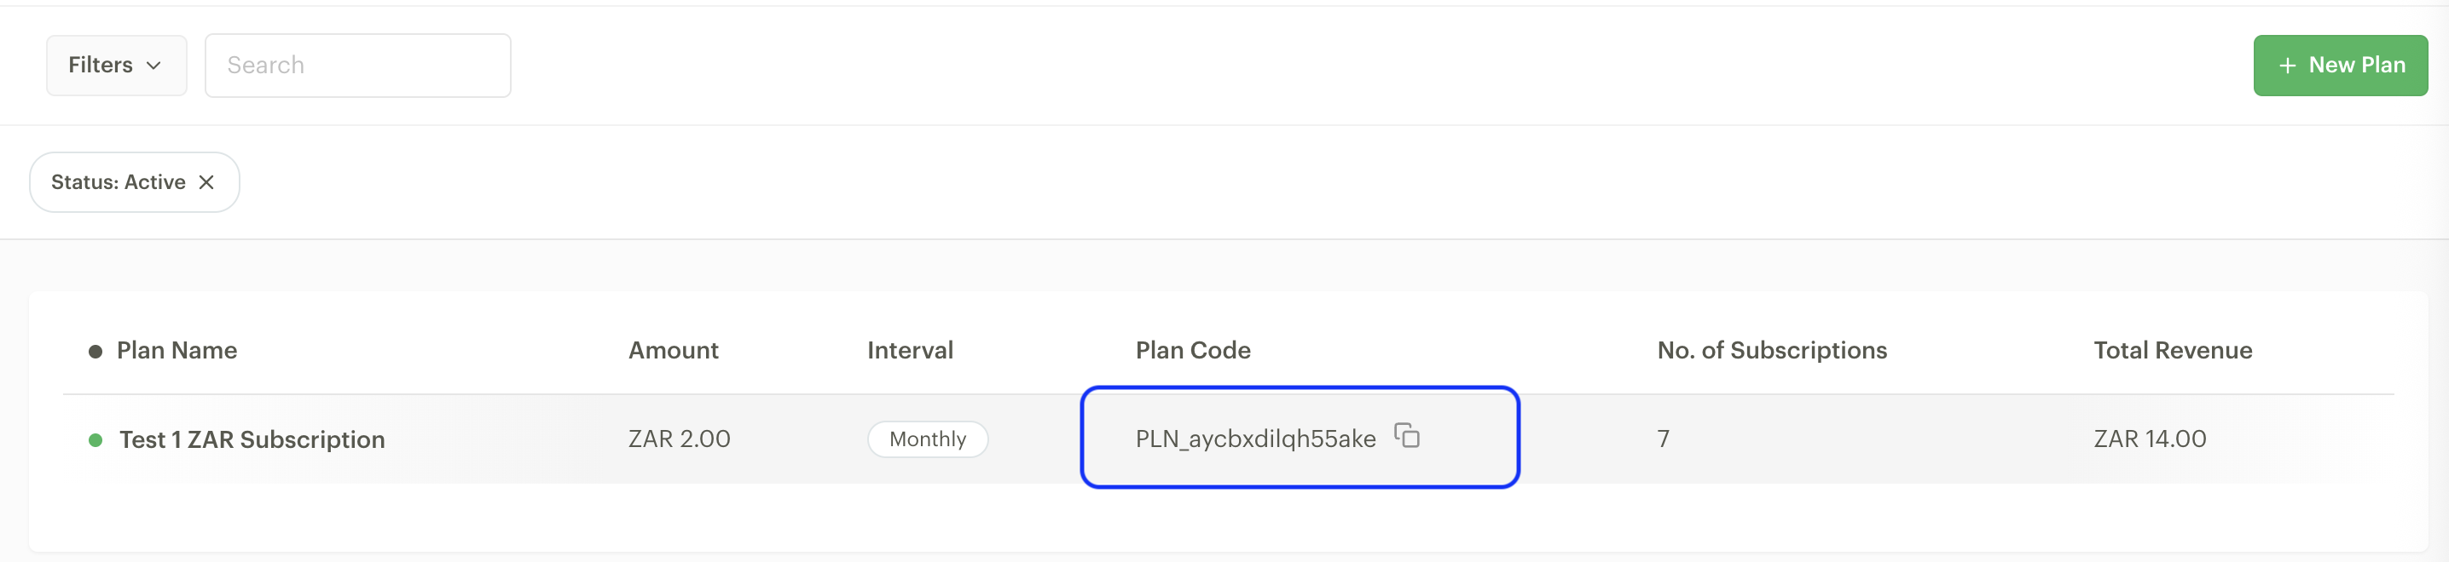Click the Amount column header
The image size is (2449, 562).
673,351
